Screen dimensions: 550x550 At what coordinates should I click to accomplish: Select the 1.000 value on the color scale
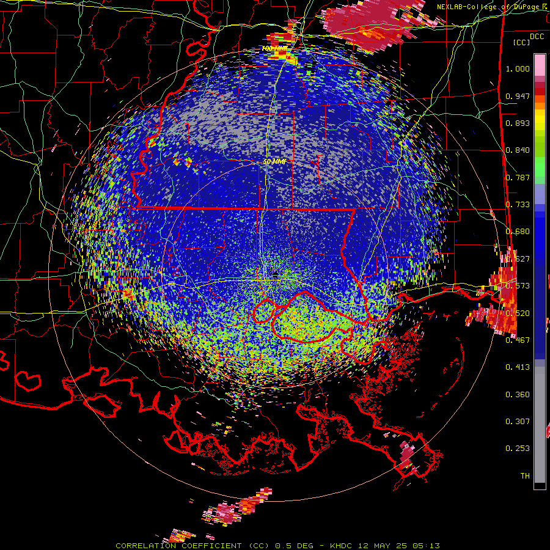[x=518, y=68]
